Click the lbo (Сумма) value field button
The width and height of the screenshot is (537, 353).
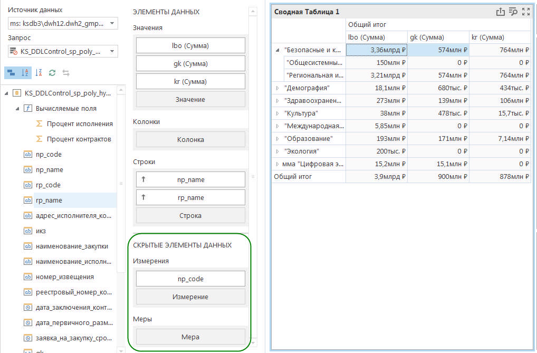[x=190, y=45]
